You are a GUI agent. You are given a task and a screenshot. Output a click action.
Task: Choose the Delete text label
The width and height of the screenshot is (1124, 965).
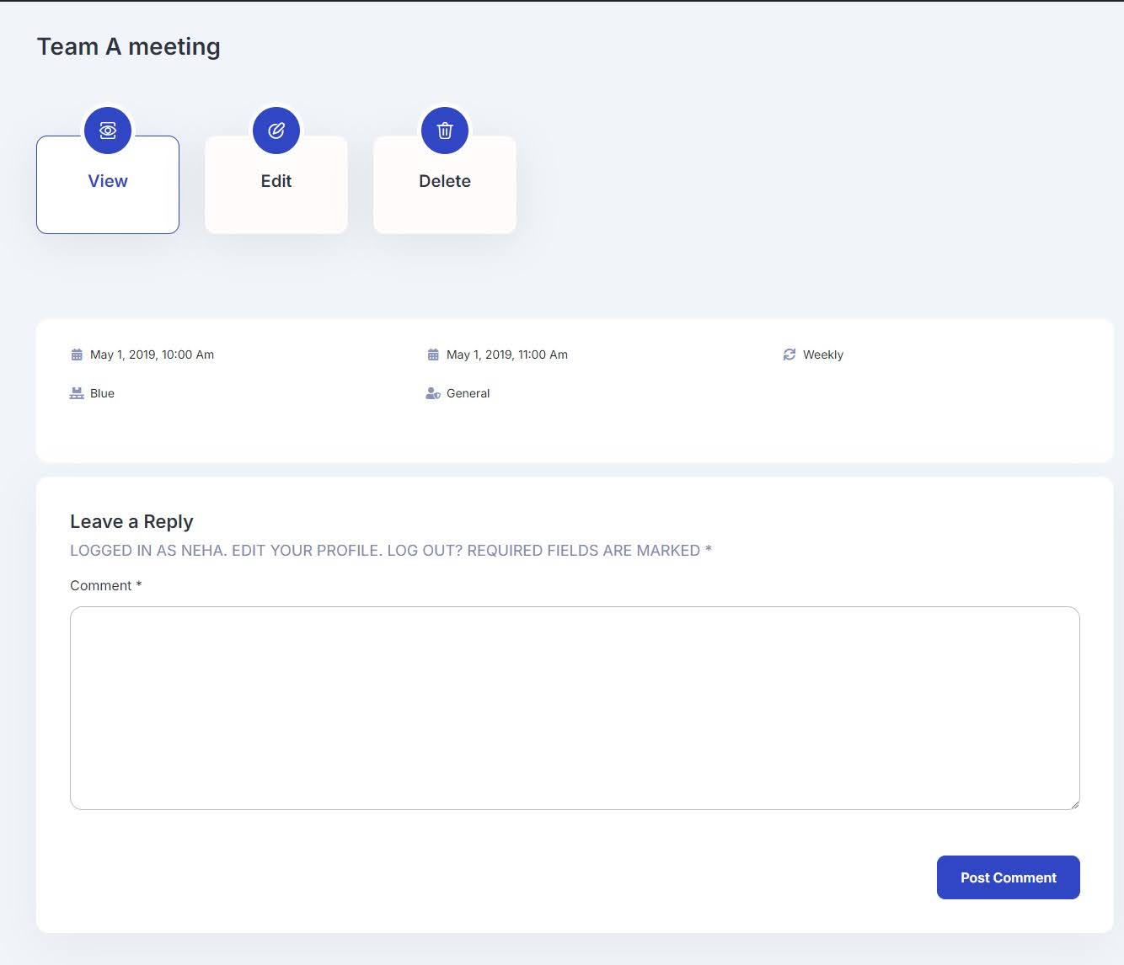pyautogui.click(x=445, y=181)
